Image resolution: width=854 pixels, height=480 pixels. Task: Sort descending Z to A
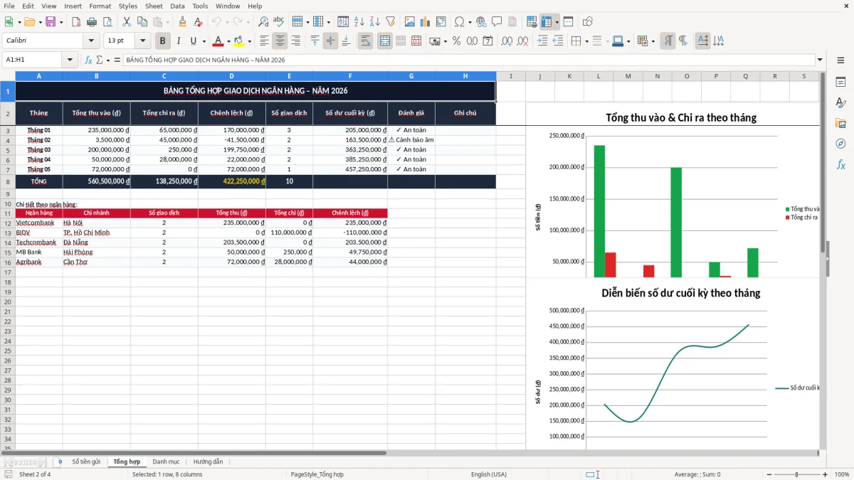(374, 22)
